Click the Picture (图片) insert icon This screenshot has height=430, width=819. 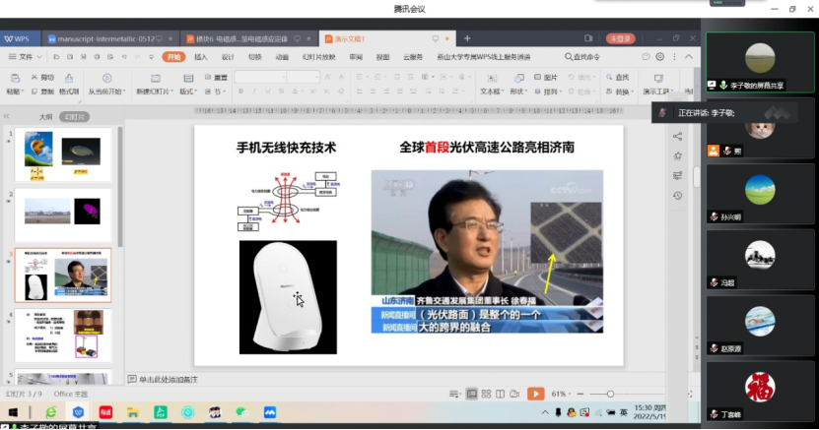(546, 77)
